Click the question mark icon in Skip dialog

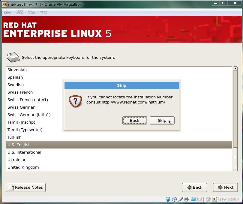coord(75,101)
